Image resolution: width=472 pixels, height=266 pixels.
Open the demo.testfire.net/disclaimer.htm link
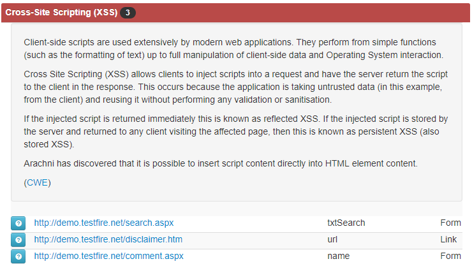pyautogui.click(x=108, y=239)
